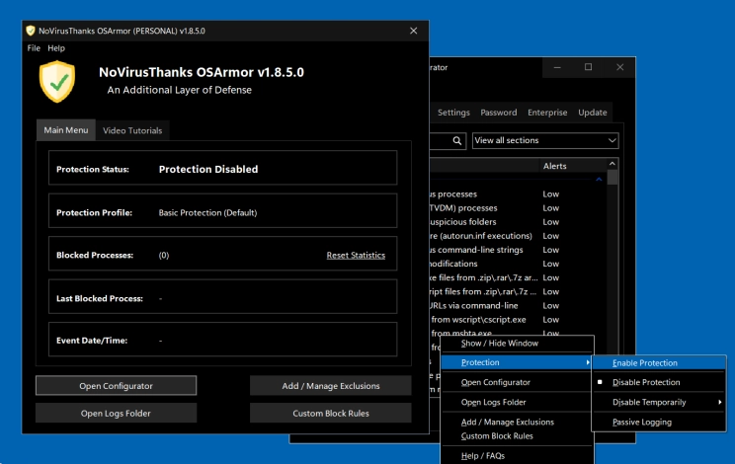Open the File menu
The height and width of the screenshot is (464, 735).
point(34,48)
